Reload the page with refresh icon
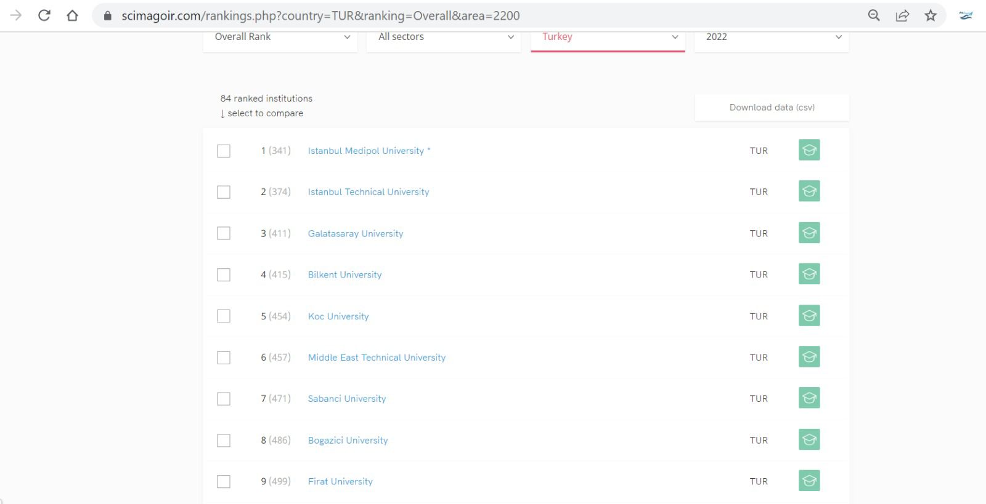The height and width of the screenshot is (504, 986). [x=44, y=15]
